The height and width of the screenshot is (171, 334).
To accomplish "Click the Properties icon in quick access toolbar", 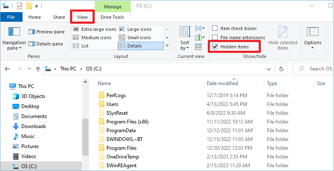I will tap(20, 6).
